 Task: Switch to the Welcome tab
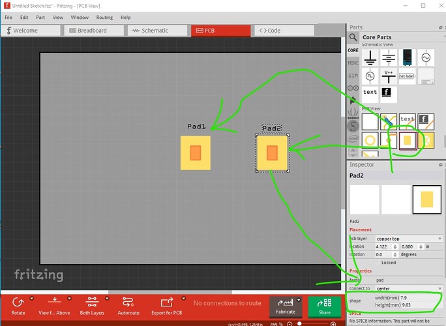tap(31, 31)
